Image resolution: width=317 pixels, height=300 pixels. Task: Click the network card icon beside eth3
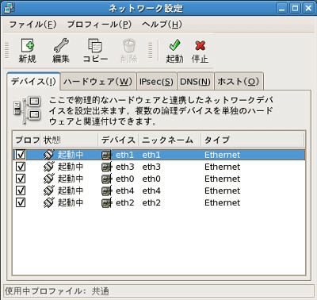107,167
